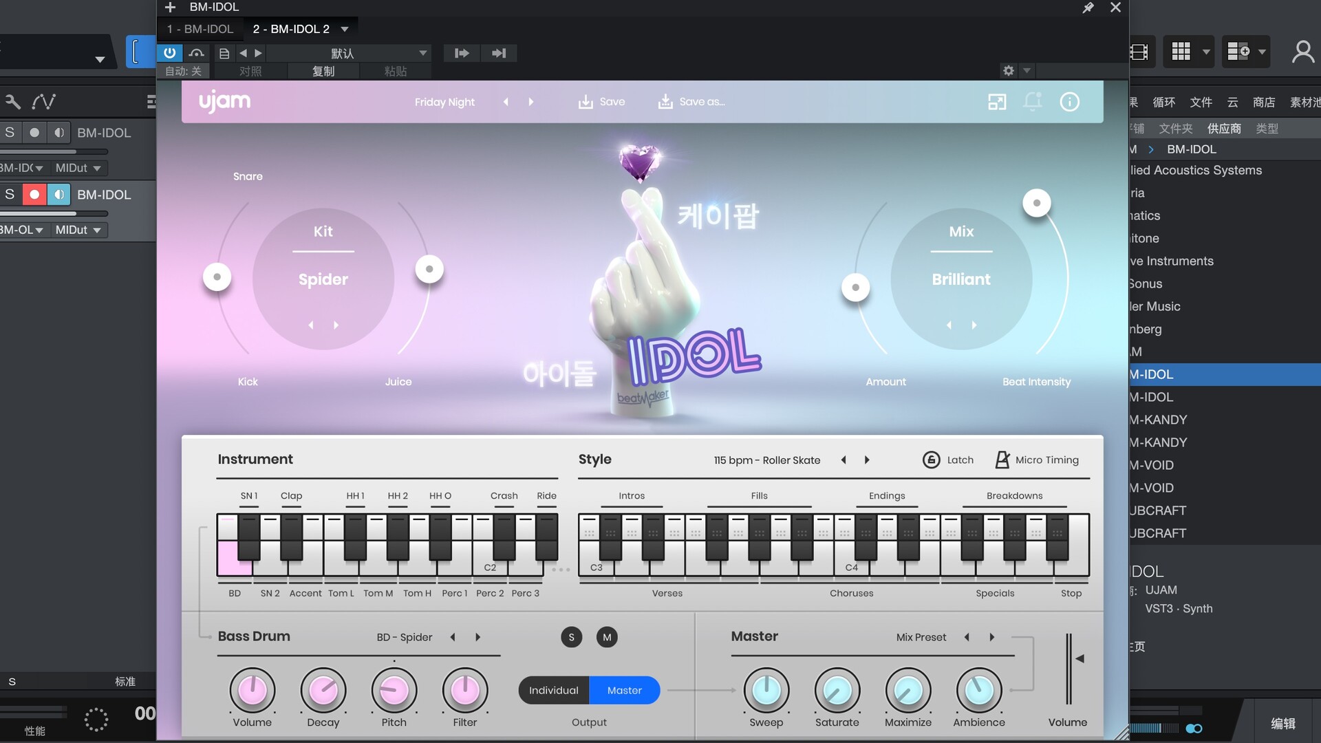Screen dimensions: 1321x743
Task: Select next Master Mix Preset
Action: click(991, 637)
